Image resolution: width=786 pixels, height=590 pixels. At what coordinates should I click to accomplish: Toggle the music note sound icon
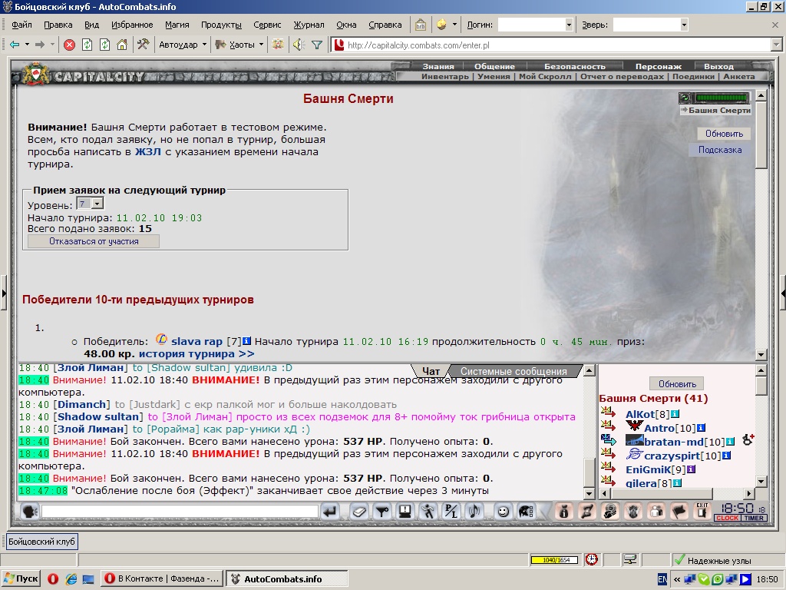pyautogui.click(x=474, y=512)
